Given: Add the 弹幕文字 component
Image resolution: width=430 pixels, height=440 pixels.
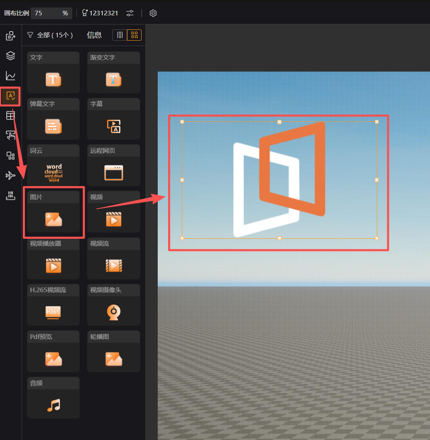Looking at the screenshot, I should (x=54, y=119).
